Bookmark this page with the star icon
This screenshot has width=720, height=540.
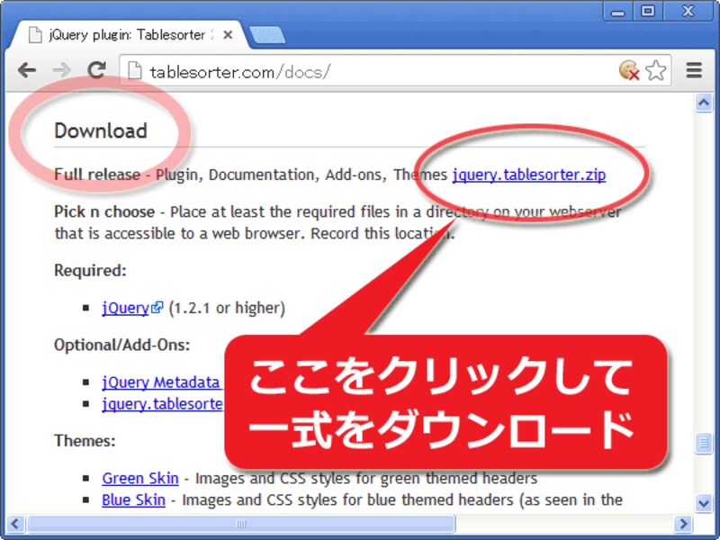tap(655, 70)
